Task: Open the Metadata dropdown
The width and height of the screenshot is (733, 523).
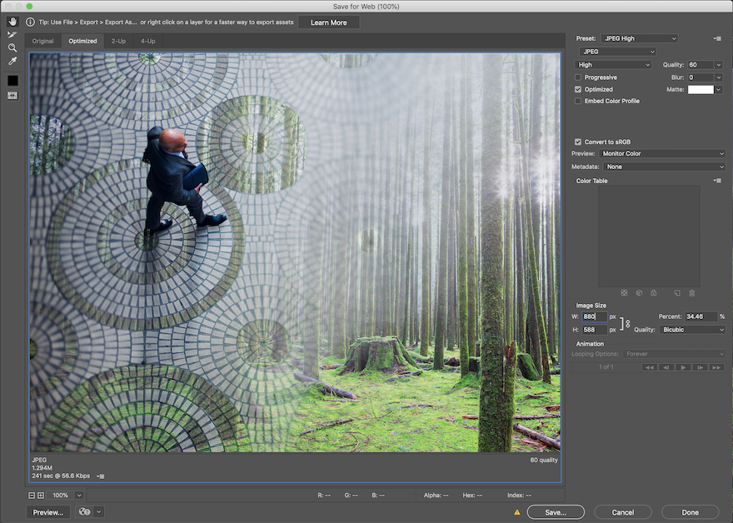Action: click(x=664, y=167)
